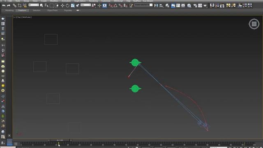Toggle Percent Snap
The image size is (263, 148).
(120, 6)
